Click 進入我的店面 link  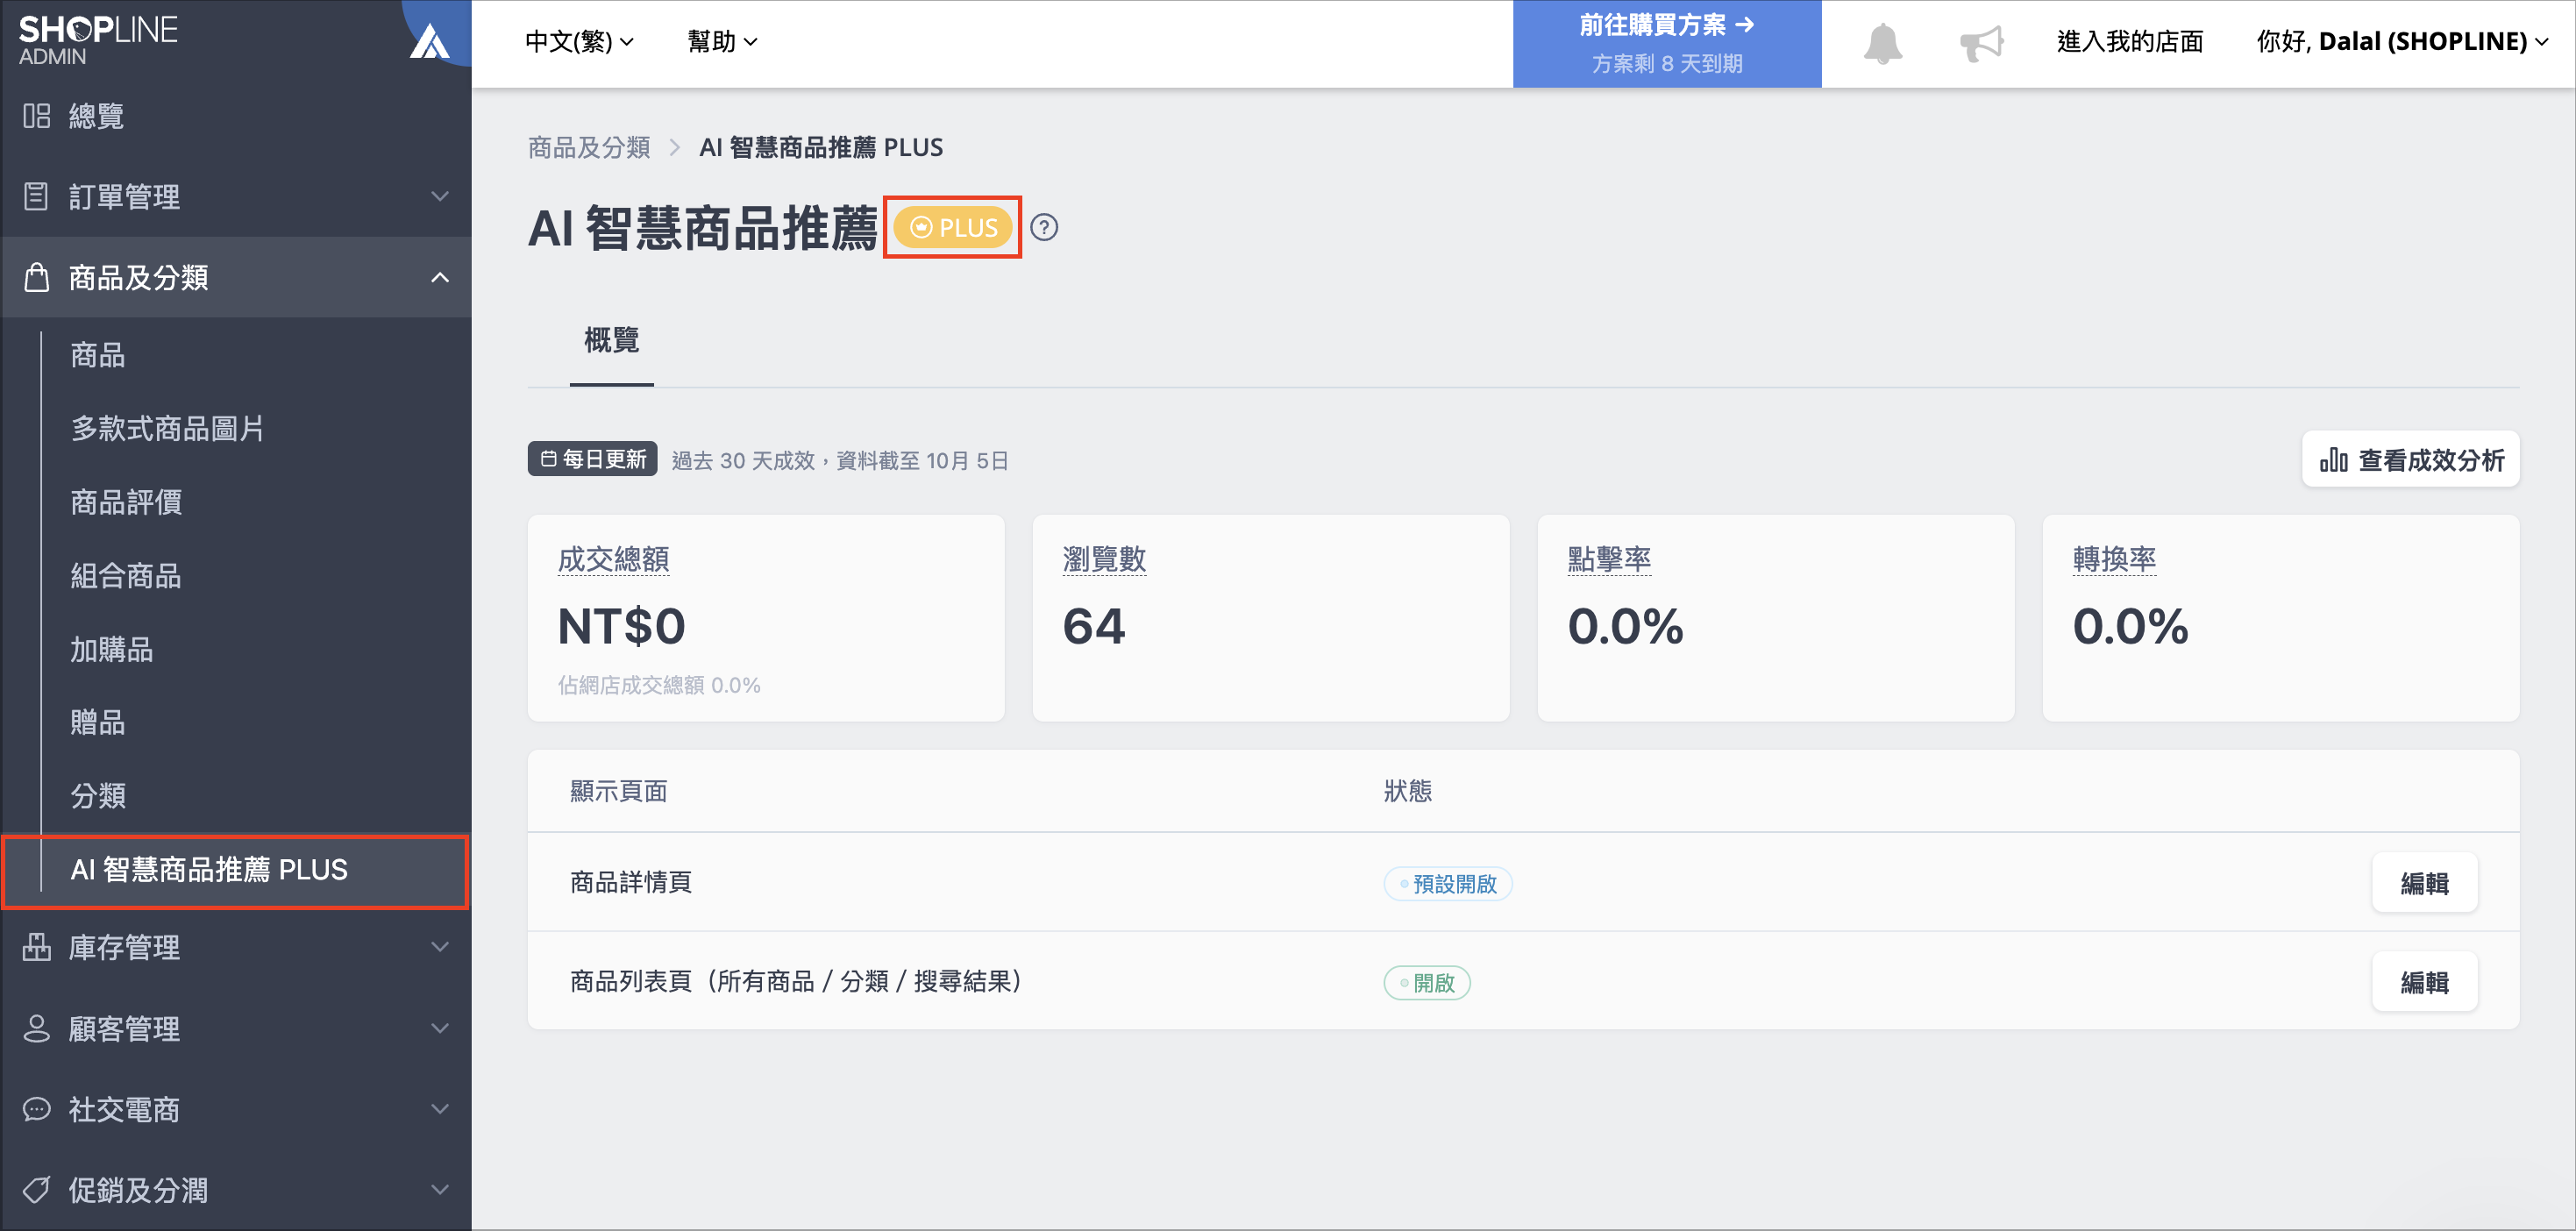coord(2130,42)
